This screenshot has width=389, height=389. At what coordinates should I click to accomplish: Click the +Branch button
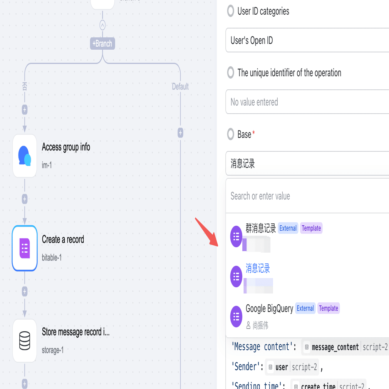pos(102,44)
